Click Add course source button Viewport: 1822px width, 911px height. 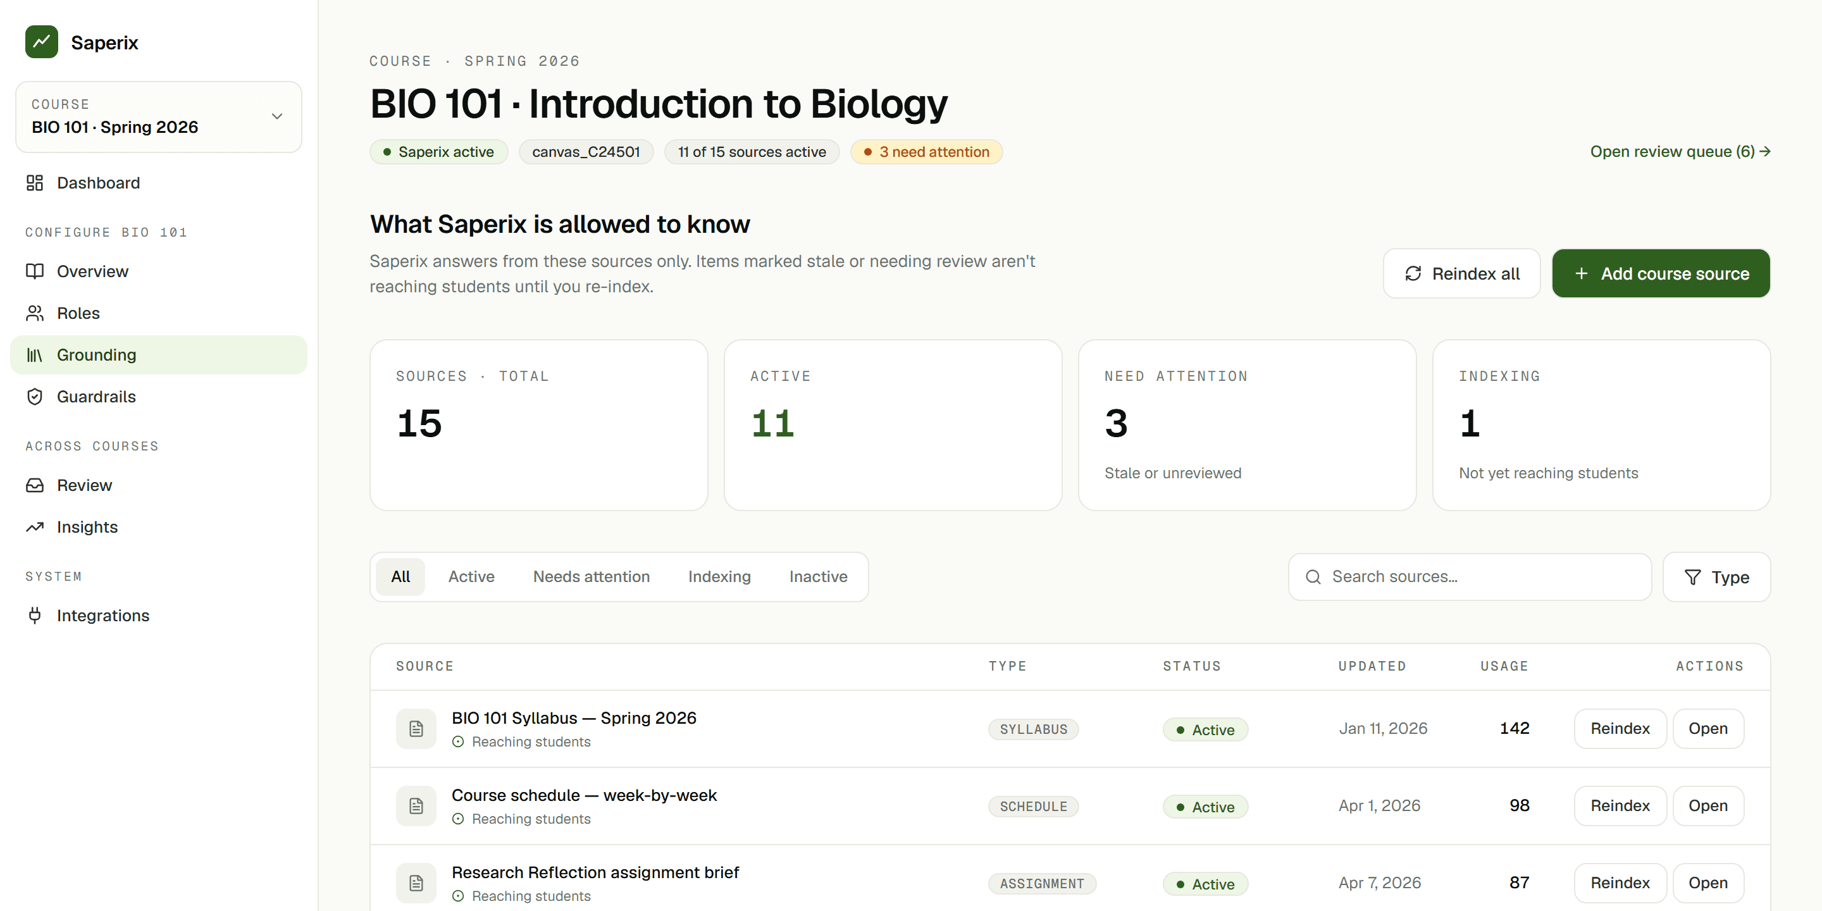coord(1661,274)
